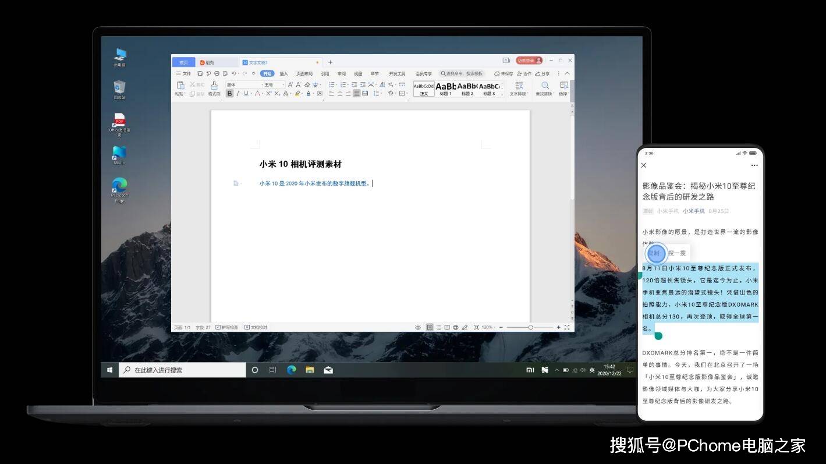This screenshot has width=826, height=464.
Task: Zoom in with plus button
Action: [558, 327]
